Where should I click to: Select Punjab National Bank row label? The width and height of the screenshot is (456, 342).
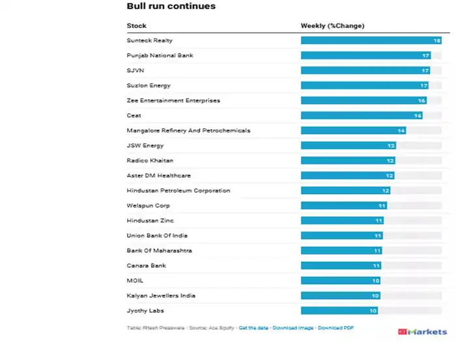coord(160,55)
